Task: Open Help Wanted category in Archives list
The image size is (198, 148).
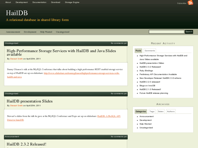Action: pos(145,124)
